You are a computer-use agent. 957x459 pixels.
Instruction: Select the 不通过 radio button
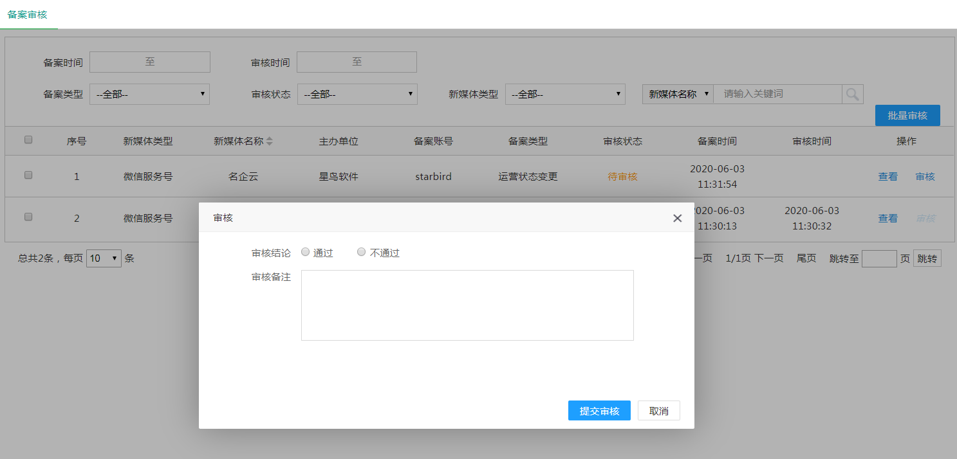[x=362, y=252]
